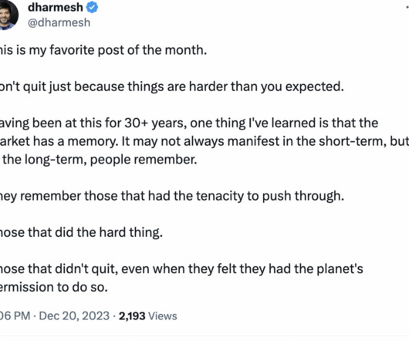
Task: Select the Views label
Action: (163, 316)
